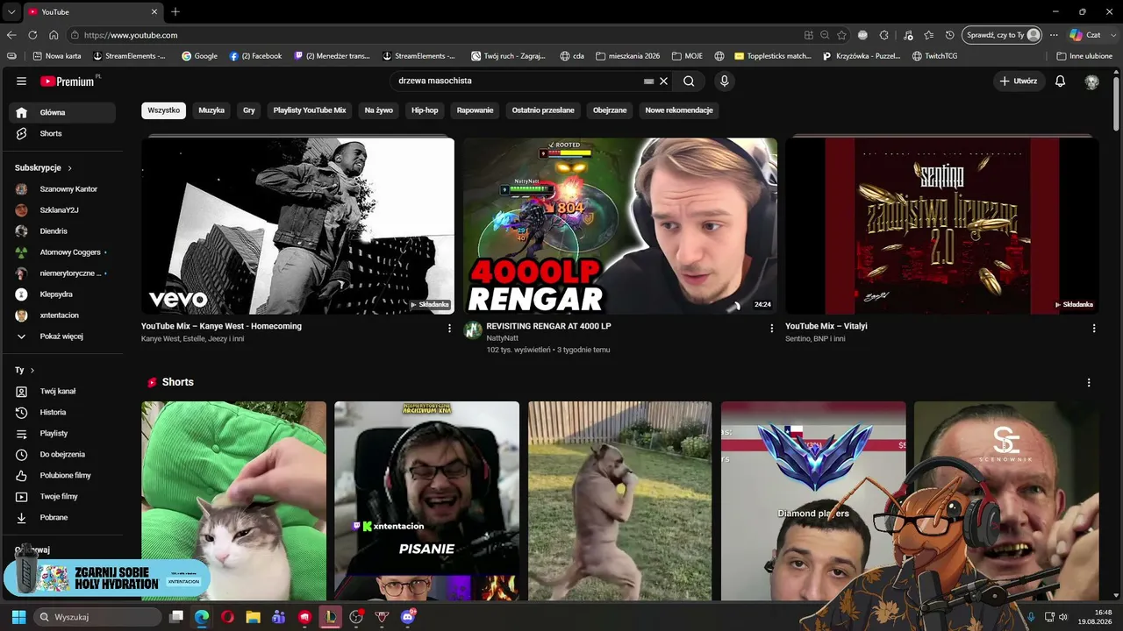Open the Vitalyi mix thumbnail
The width and height of the screenshot is (1123, 631).
coord(942,225)
